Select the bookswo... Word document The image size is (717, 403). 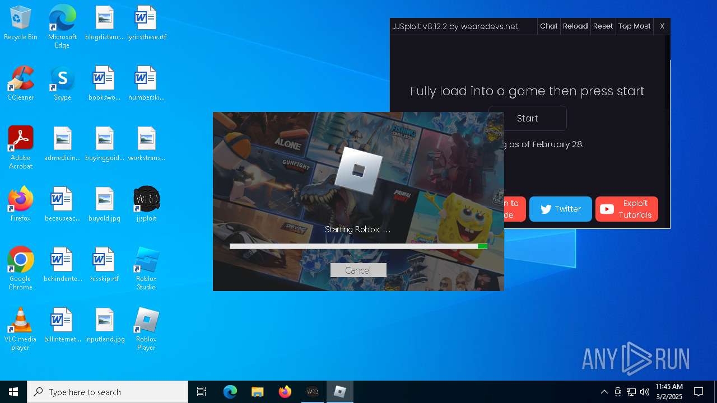105,84
